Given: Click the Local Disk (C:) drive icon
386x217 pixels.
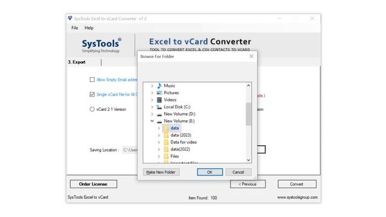Looking at the screenshot, I should pos(159,107).
